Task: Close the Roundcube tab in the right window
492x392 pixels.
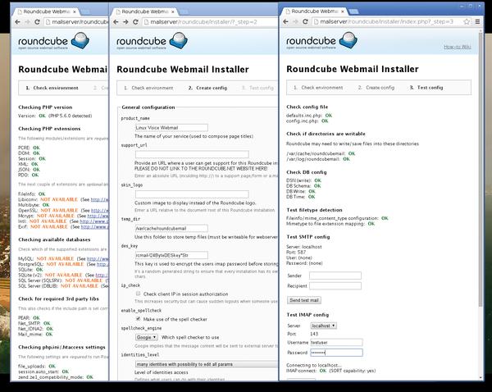Action: 342,11
